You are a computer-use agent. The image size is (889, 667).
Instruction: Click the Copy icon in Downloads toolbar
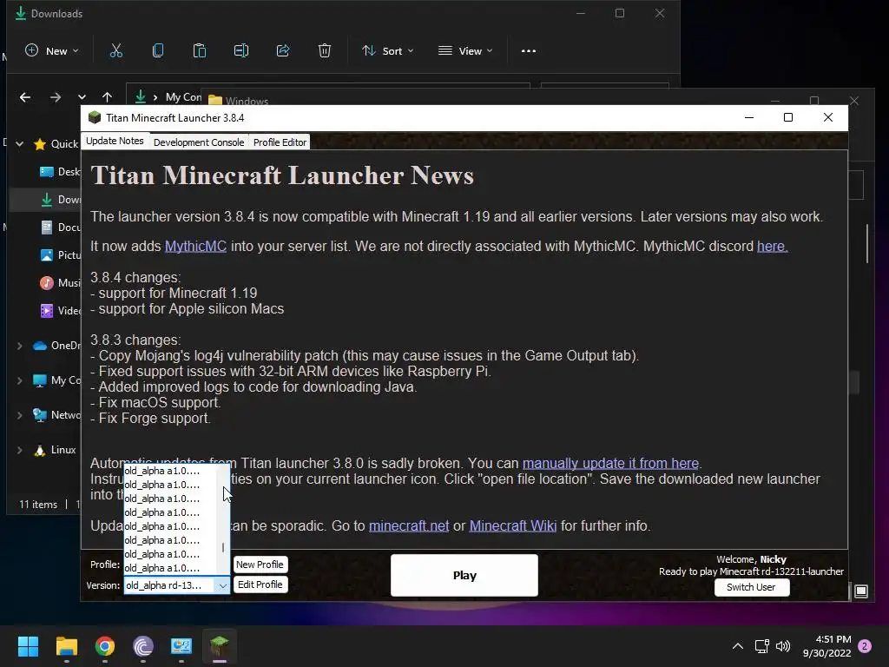coord(158,51)
